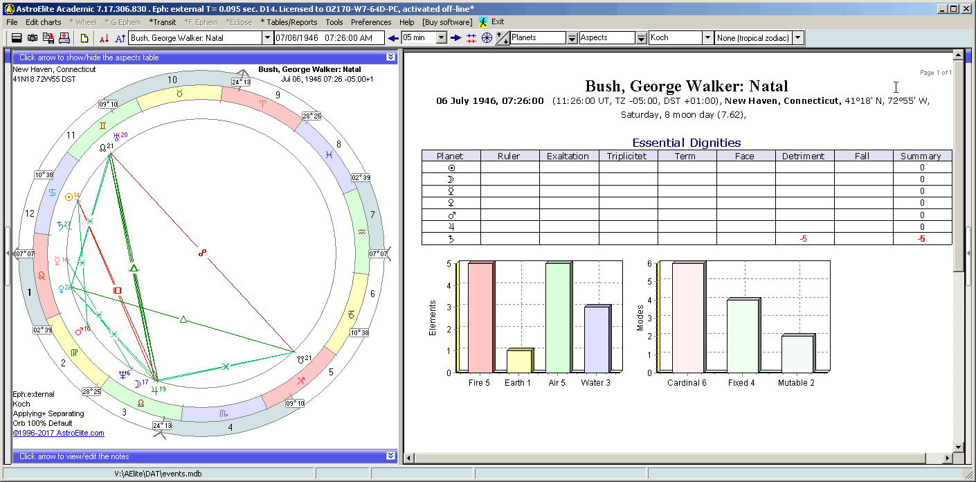Click the Triplicitet column header

[x=627, y=156]
